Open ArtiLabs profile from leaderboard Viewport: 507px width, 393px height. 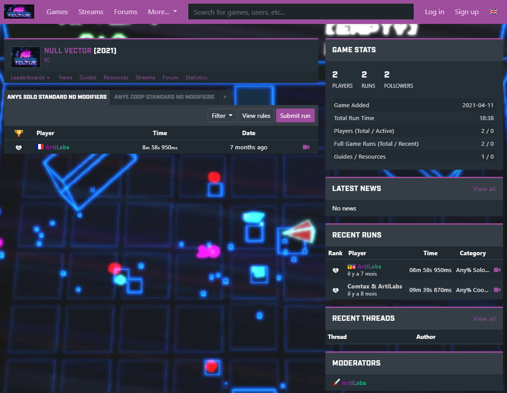tap(57, 147)
